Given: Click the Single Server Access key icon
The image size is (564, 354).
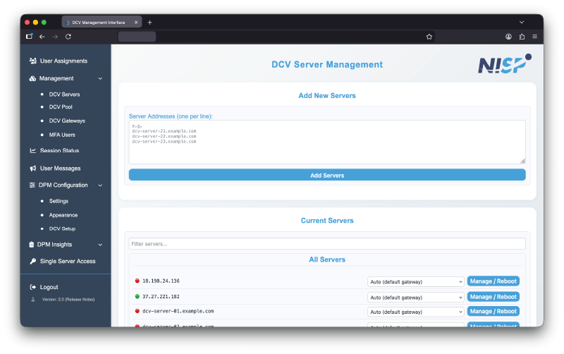Looking at the screenshot, I should (x=33, y=262).
